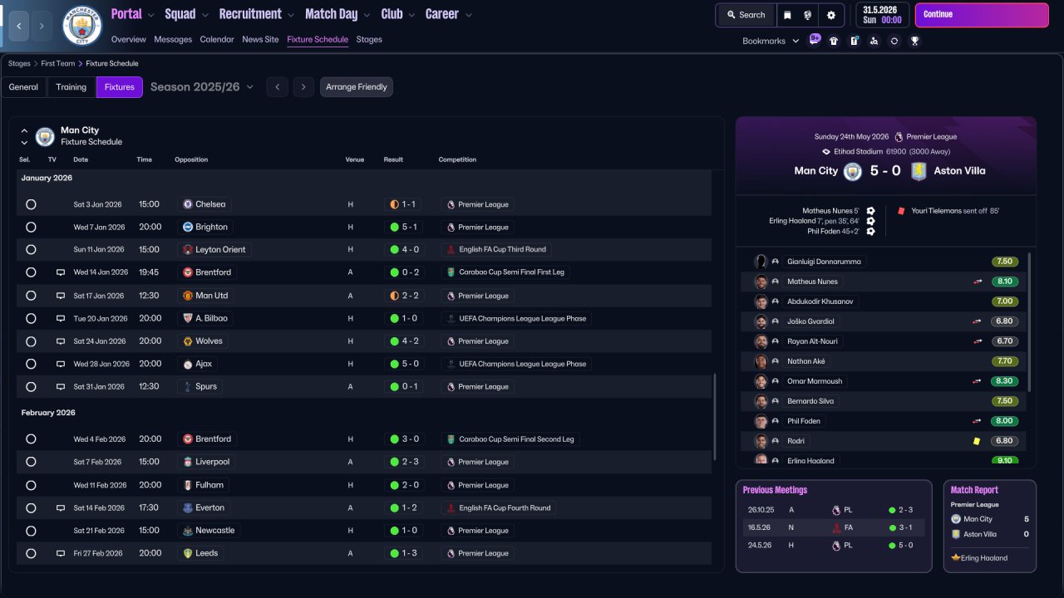Image resolution: width=1064 pixels, height=598 pixels.
Task: Go to the next season with right arrow
Action: coord(303,87)
